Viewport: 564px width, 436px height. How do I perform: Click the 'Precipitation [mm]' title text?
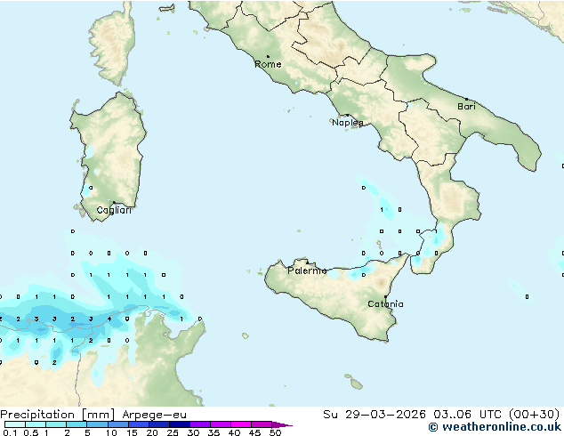[x=58, y=415]
